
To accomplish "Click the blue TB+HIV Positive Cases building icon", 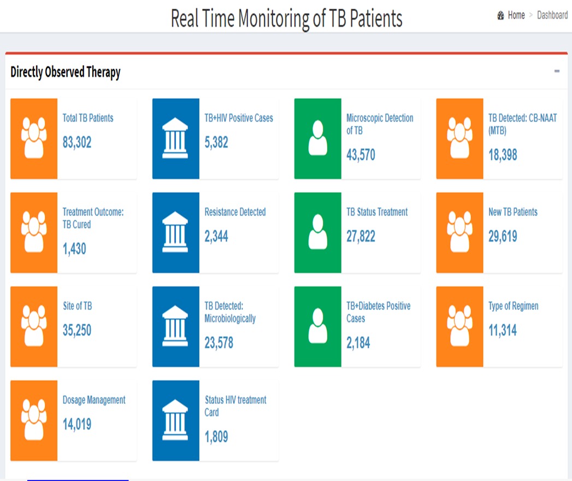I will tap(176, 138).
